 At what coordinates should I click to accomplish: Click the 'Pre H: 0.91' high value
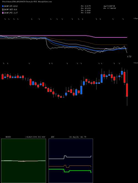(x=86, y=8)
